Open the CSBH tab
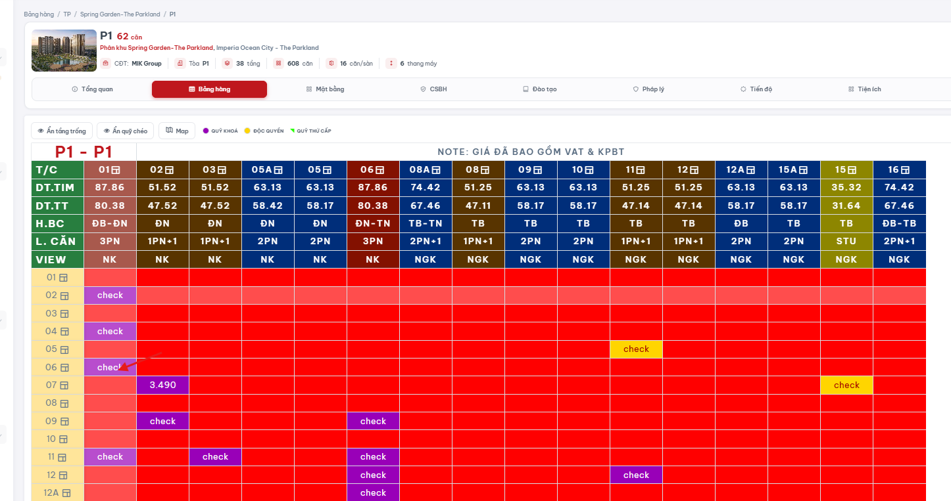 [x=433, y=89]
